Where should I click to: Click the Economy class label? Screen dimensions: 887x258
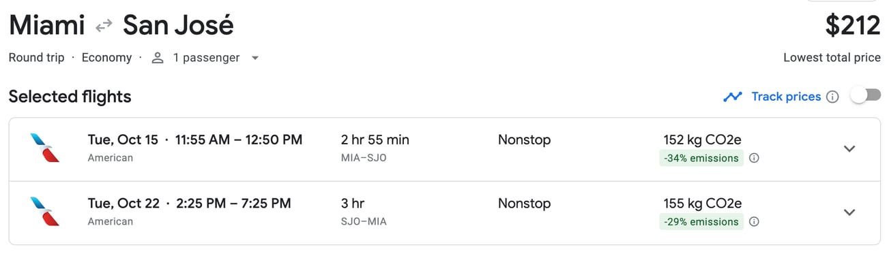click(x=106, y=58)
